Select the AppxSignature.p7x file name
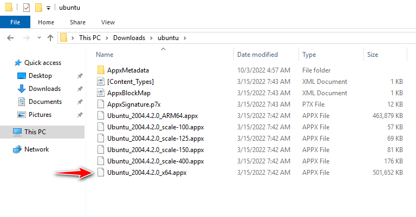 pyautogui.click(x=134, y=104)
